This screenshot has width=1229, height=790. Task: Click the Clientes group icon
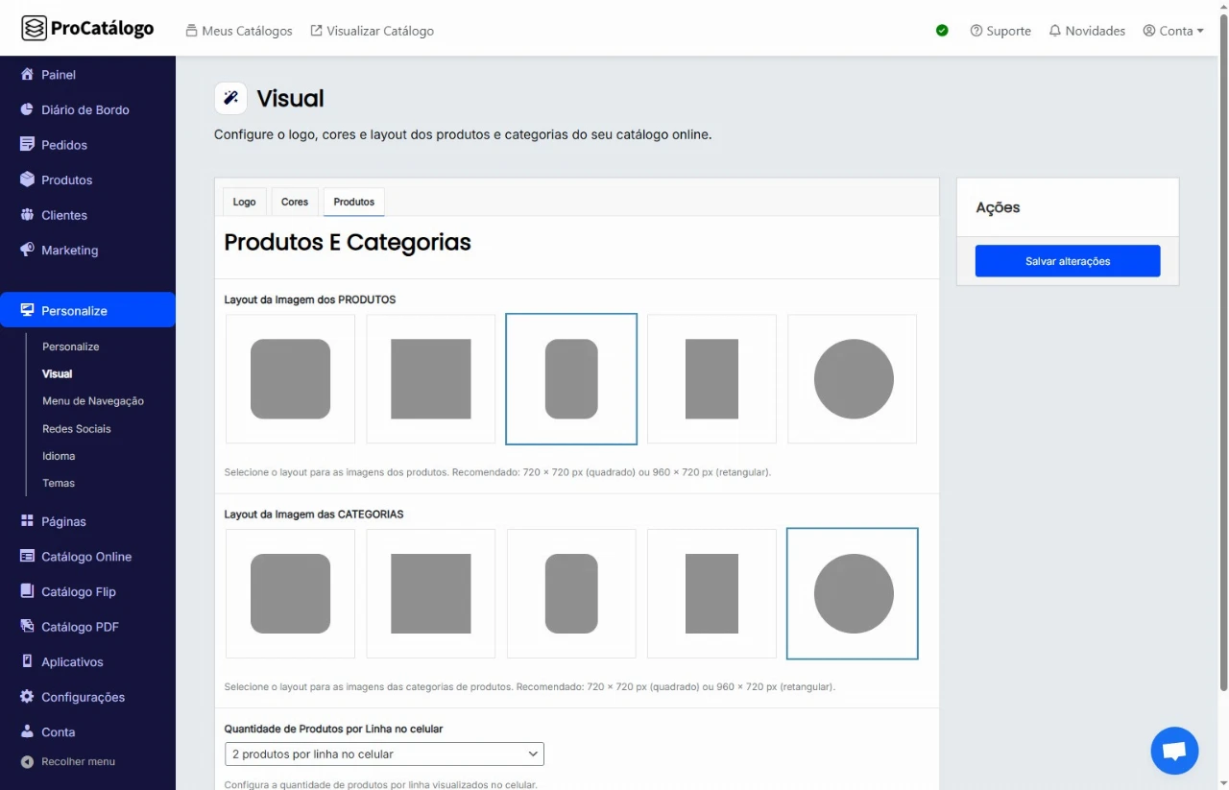[x=27, y=215]
